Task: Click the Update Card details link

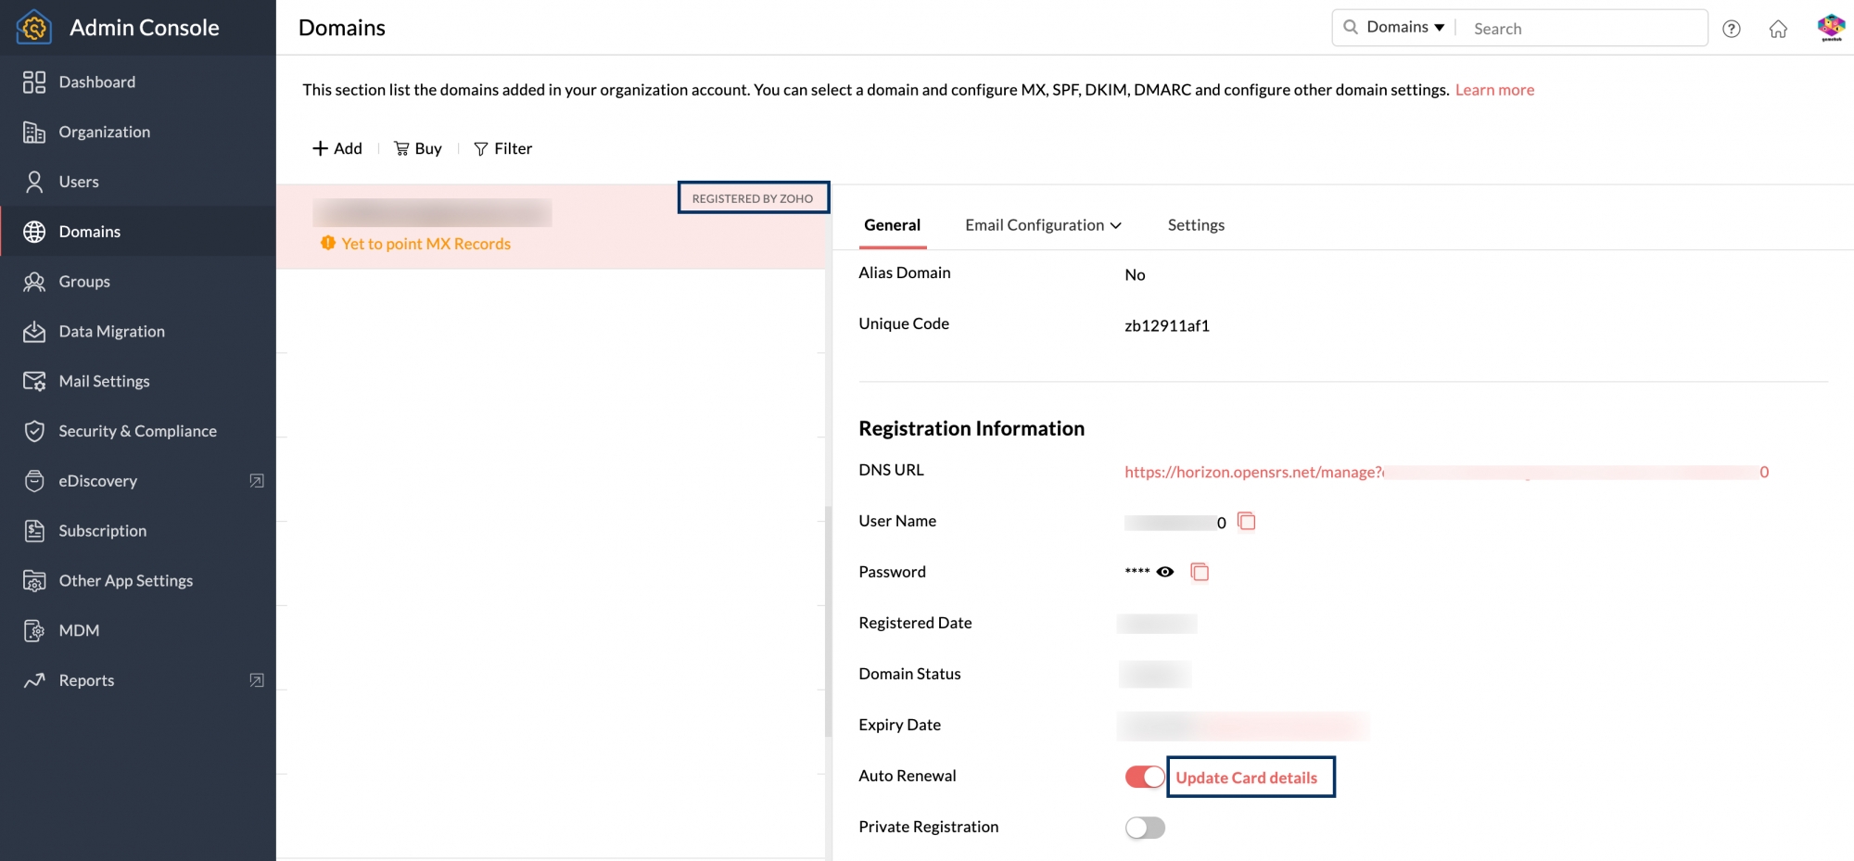Action: tap(1246, 778)
